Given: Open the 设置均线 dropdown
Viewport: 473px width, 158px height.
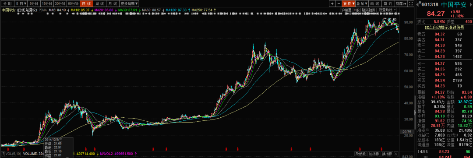Looking at the screenshot, I should pos(387,10).
